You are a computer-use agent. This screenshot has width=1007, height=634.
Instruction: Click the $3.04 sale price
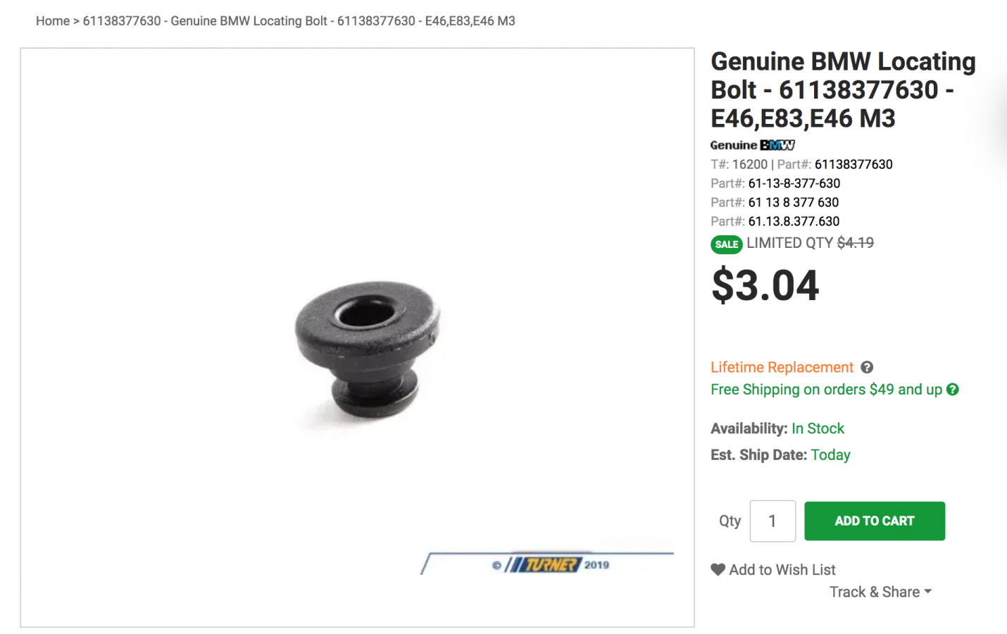pyautogui.click(x=765, y=285)
